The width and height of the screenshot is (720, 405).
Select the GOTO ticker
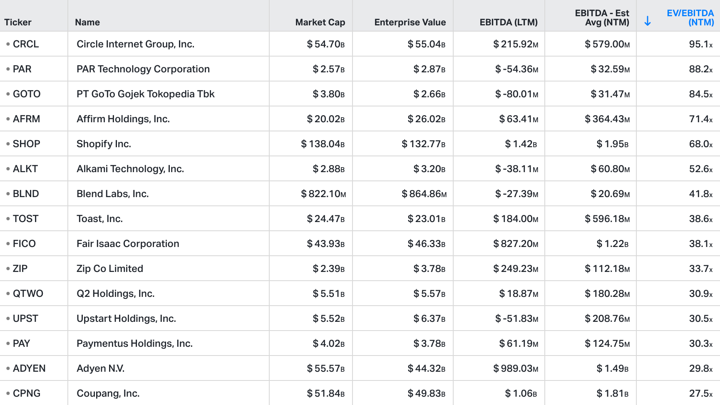(27, 94)
